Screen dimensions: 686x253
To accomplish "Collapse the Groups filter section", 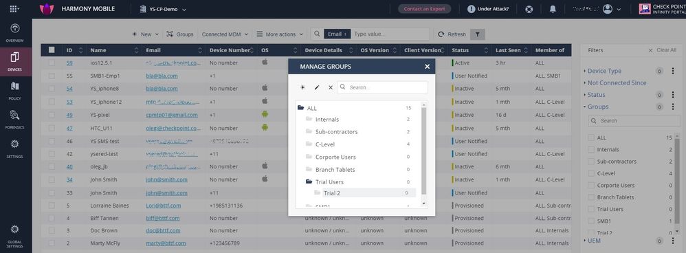I will tap(597, 107).
